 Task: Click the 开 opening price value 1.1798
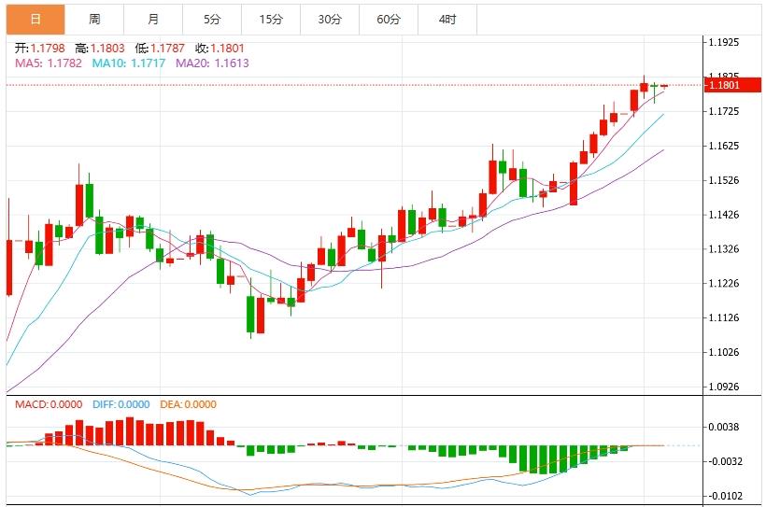point(48,49)
